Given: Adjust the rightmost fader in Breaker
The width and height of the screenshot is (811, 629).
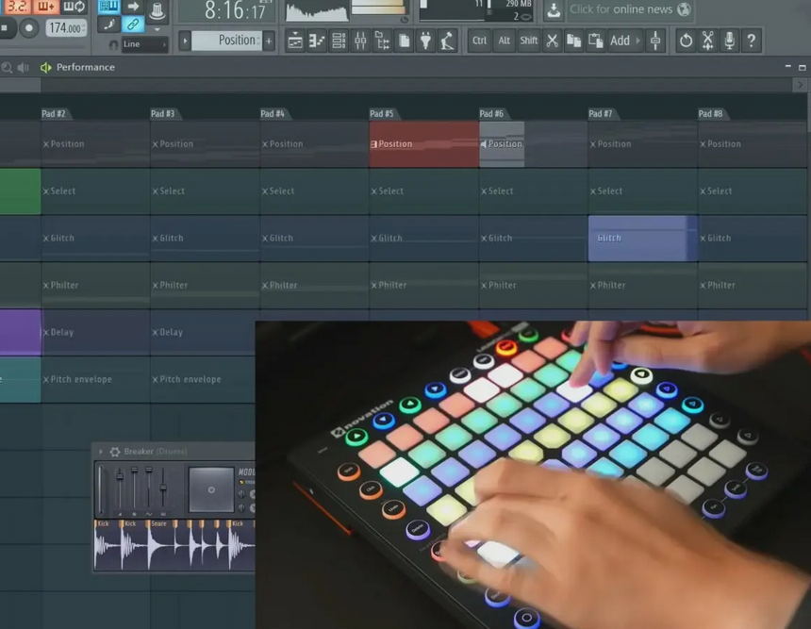Looking at the screenshot, I should click(163, 489).
